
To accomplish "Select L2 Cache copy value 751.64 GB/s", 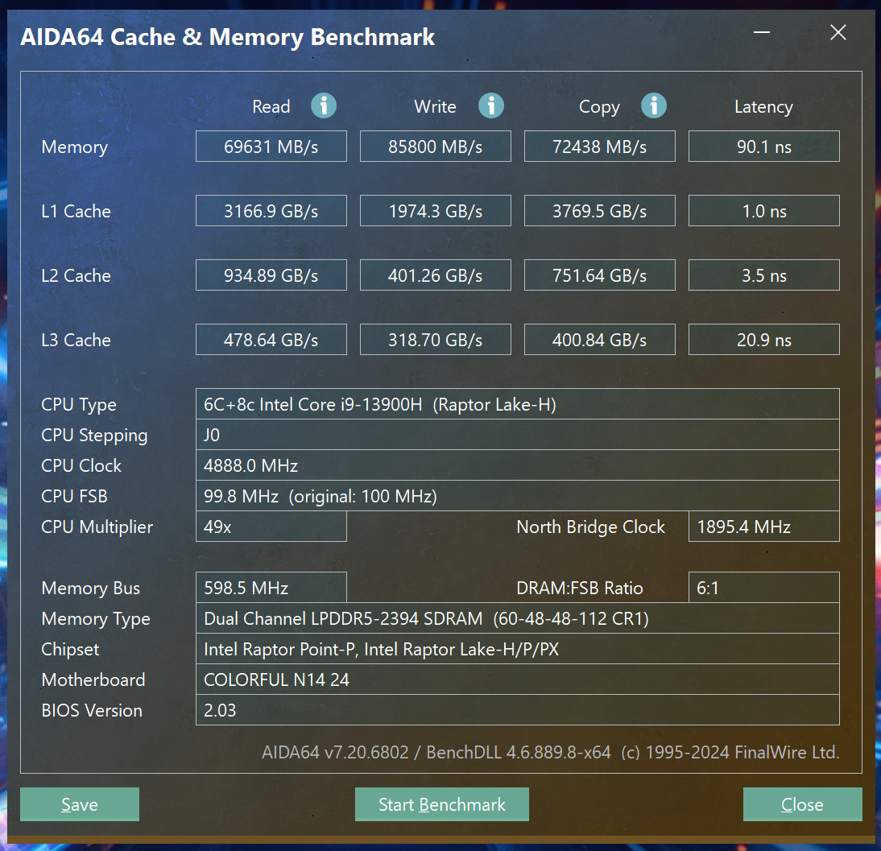I will 599,275.
